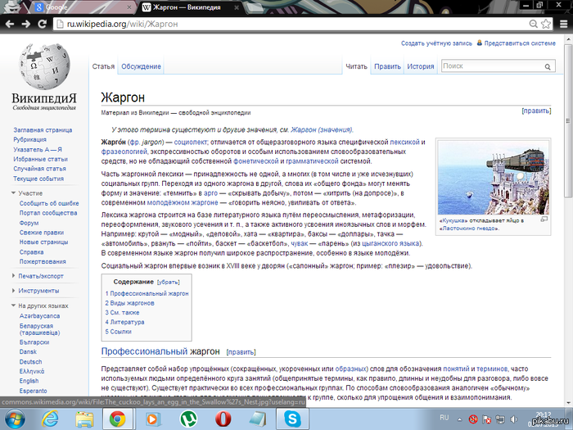Open Текущие события in sidebar
The width and height of the screenshot is (573, 430).
coord(38,179)
